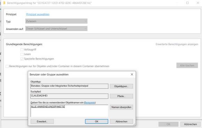This screenshot has height=128, width=202.
Task: Confirm with OK in the selection dialog
Action: click(96, 121)
